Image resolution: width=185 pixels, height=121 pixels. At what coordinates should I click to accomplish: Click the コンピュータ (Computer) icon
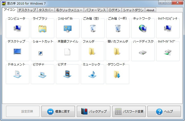point(17,28)
